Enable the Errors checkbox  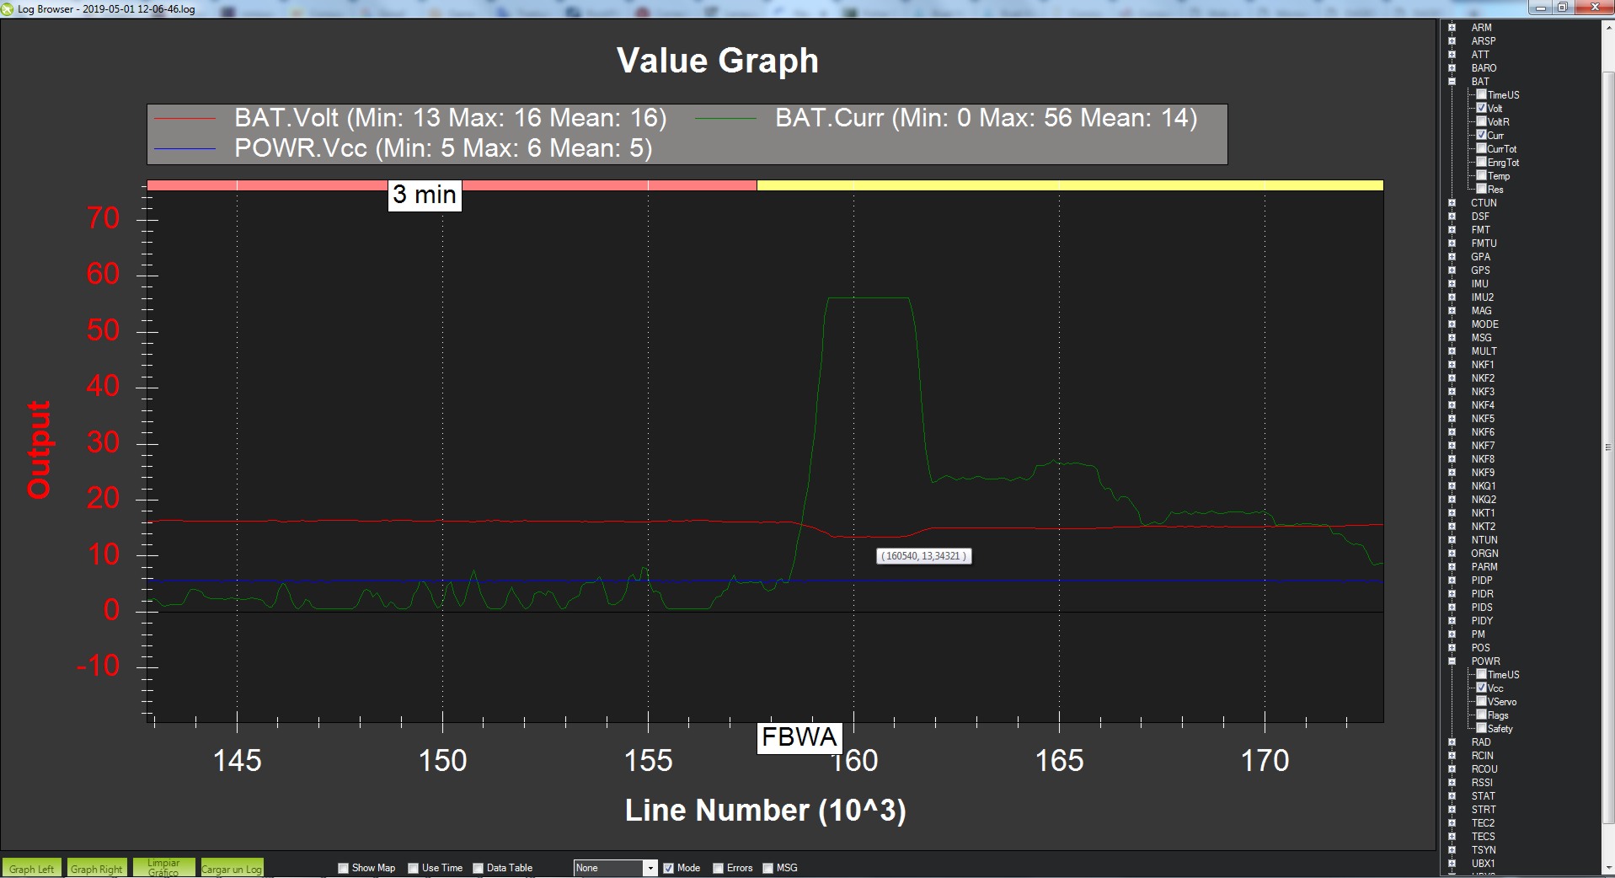tap(718, 868)
